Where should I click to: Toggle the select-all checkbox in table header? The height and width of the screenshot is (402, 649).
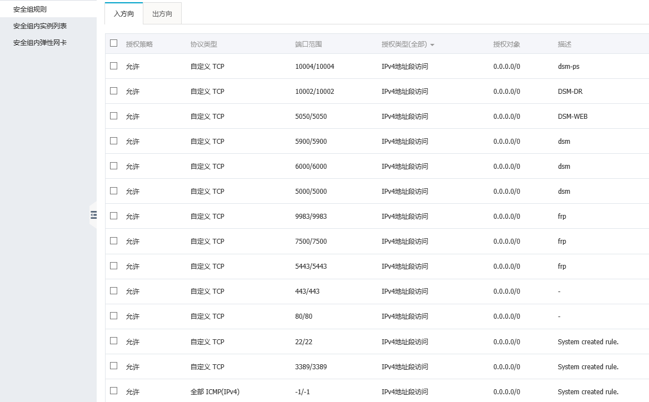[x=114, y=43]
